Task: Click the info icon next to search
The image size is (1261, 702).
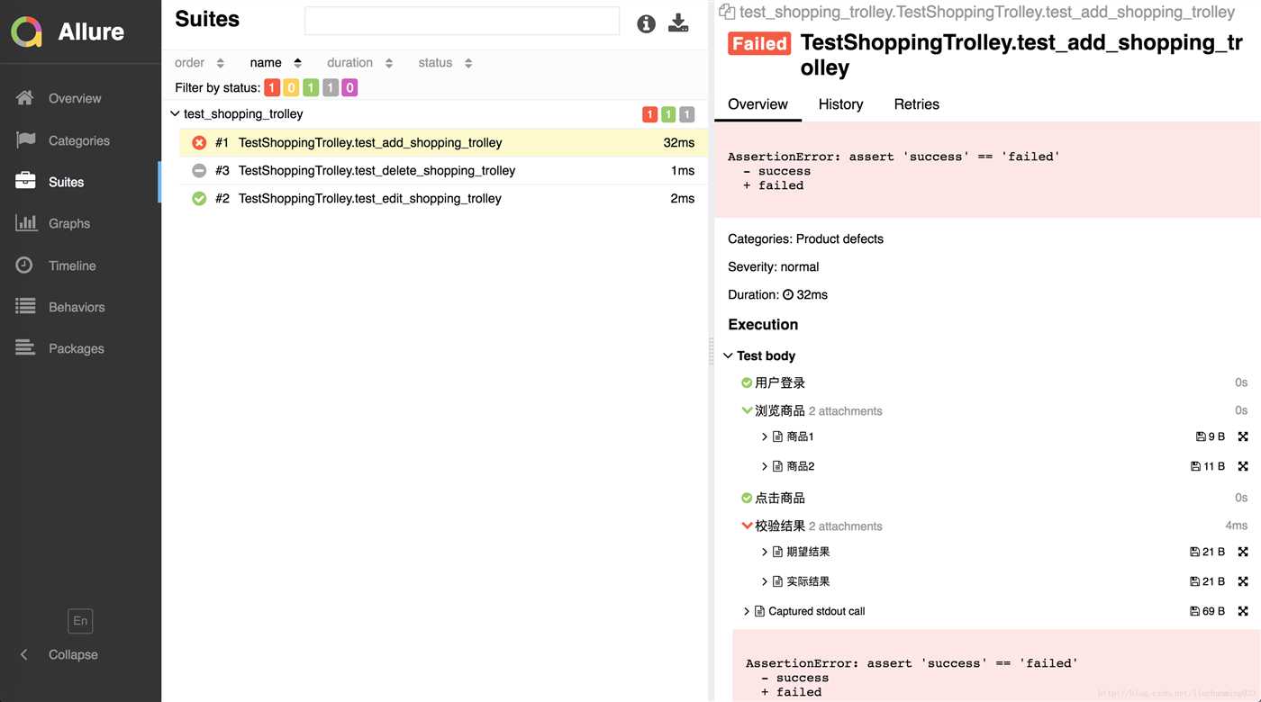Action: pyautogui.click(x=646, y=24)
